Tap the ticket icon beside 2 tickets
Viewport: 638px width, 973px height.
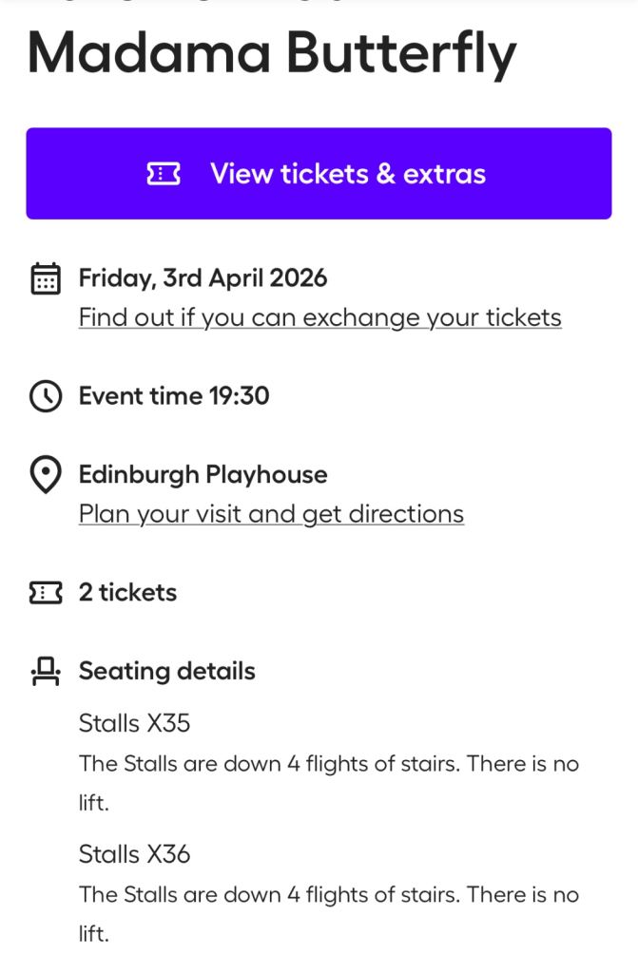click(x=46, y=593)
